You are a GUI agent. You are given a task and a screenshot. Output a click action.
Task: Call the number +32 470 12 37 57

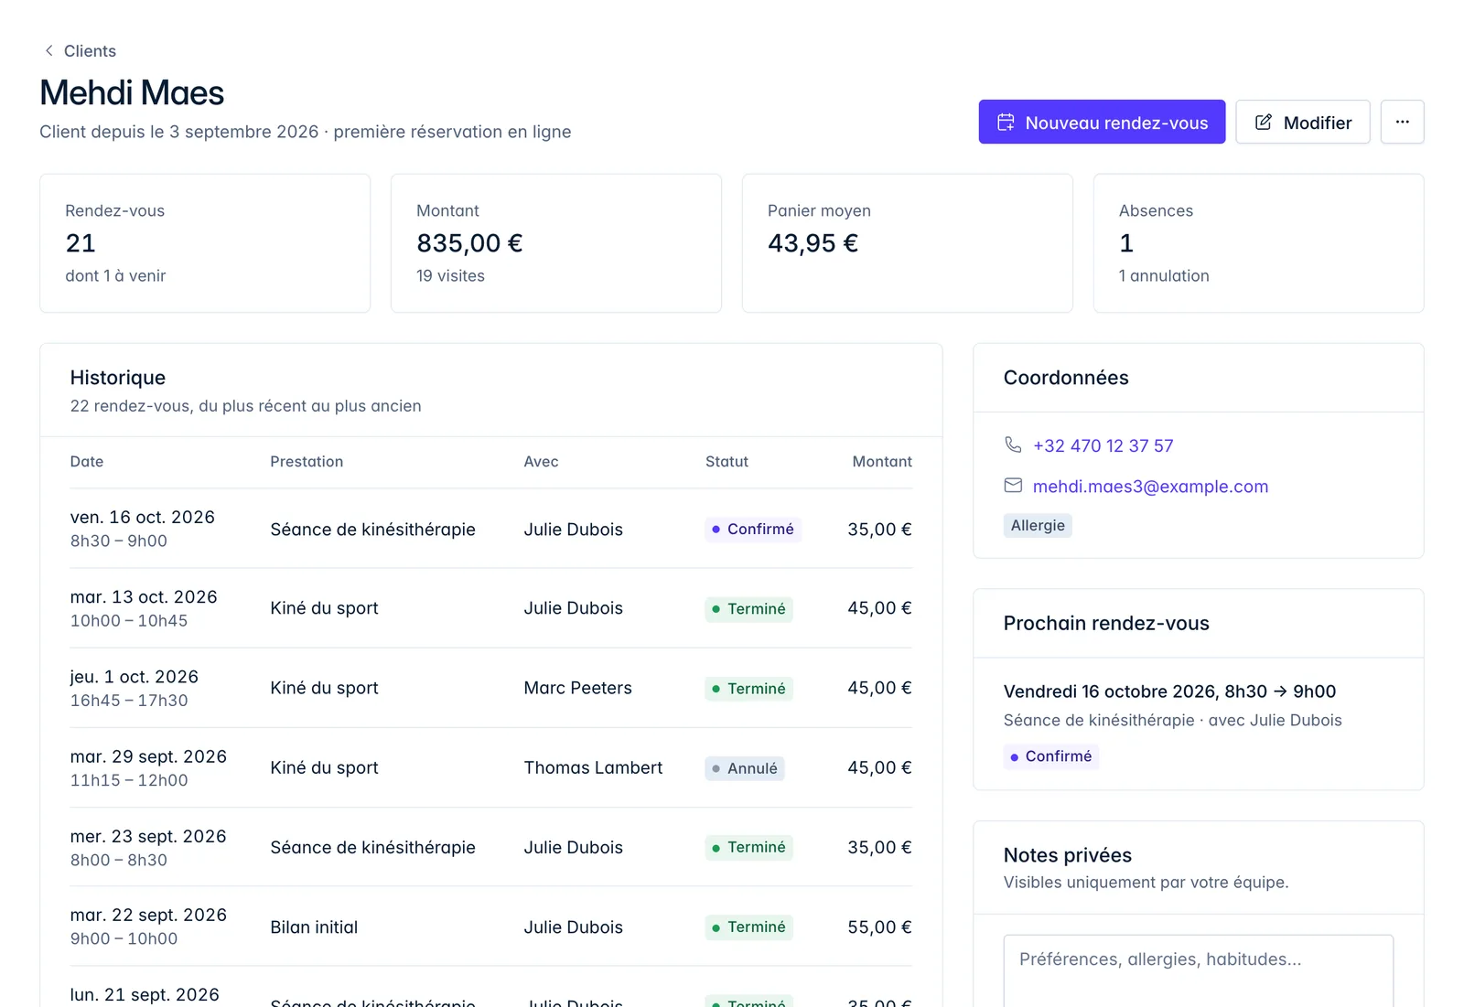click(1103, 445)
